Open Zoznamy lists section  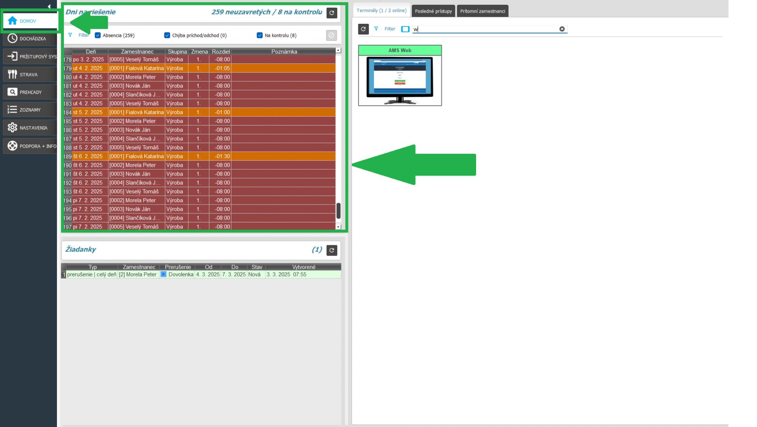pos(30,110)
